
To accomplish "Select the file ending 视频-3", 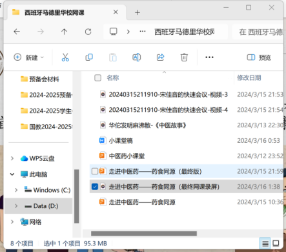I will (168, 94).
